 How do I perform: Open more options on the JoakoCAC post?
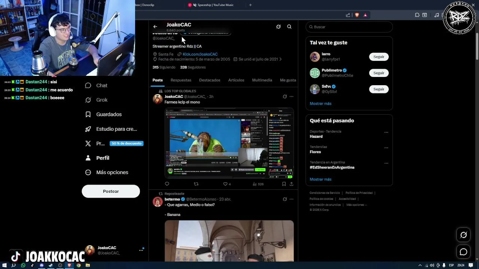pos(292,96)
